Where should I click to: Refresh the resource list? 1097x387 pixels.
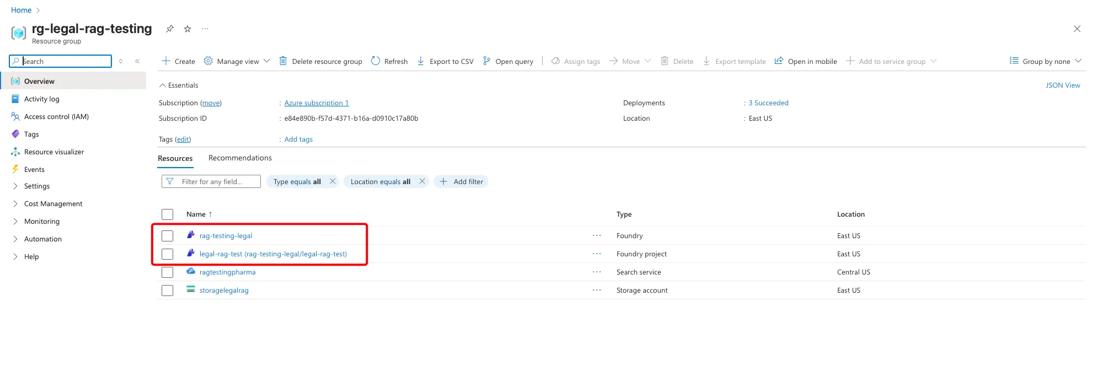pyautogui.click(x=389, y=61)
